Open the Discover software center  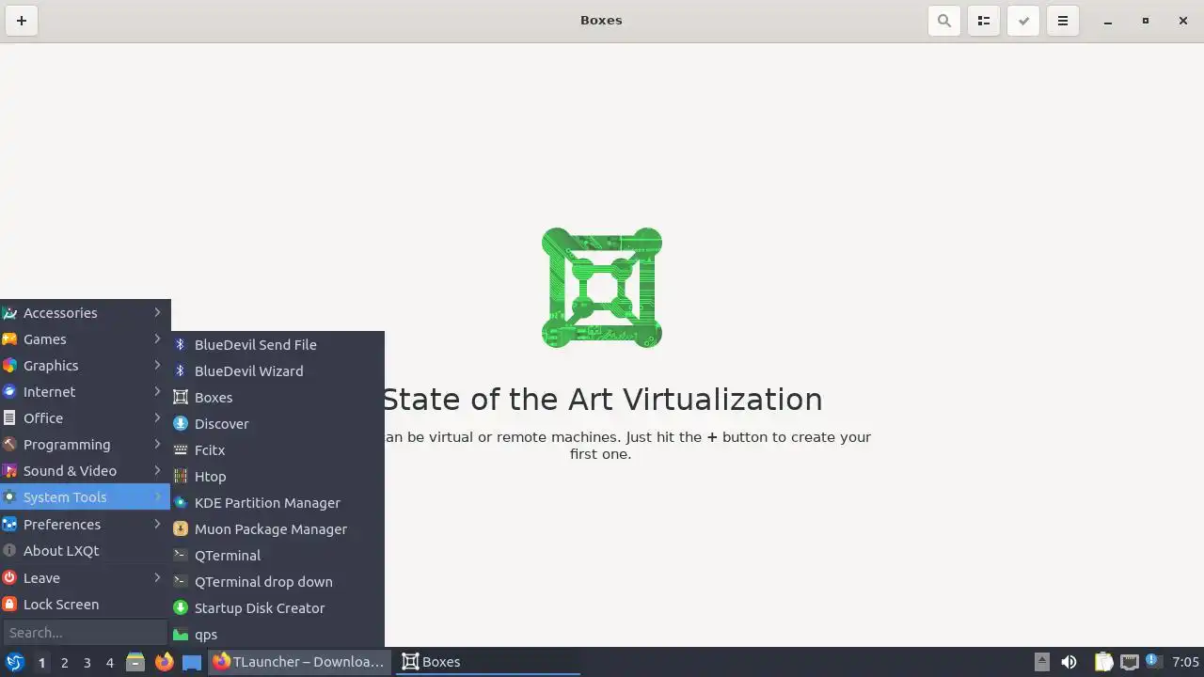point(277,424)
